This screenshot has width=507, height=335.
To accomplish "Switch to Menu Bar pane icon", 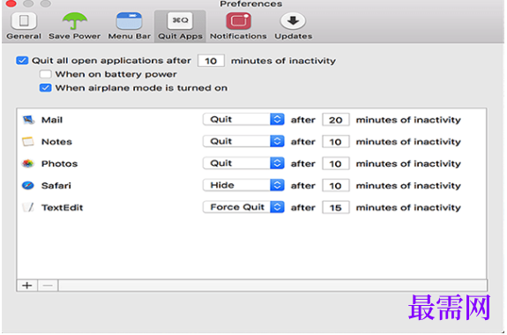I will point(129,21).
